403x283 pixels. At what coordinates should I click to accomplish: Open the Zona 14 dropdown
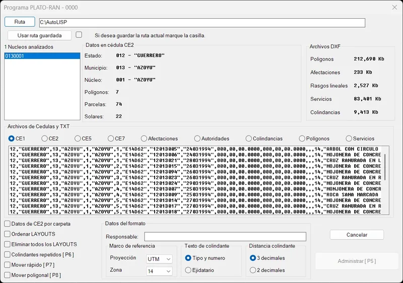coord(159,271)
